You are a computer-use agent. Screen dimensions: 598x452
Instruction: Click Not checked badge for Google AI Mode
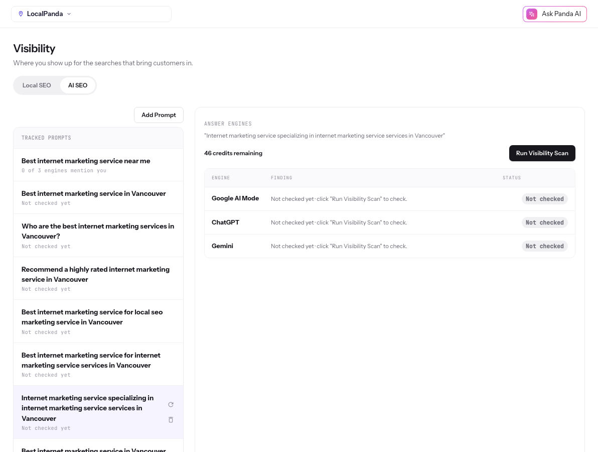[545, 199]
